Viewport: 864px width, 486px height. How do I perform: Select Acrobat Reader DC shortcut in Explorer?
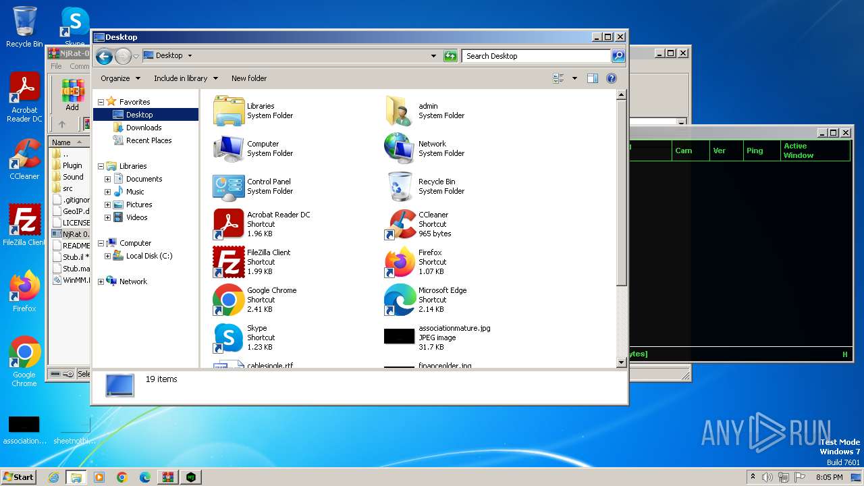tap(228, 224)
